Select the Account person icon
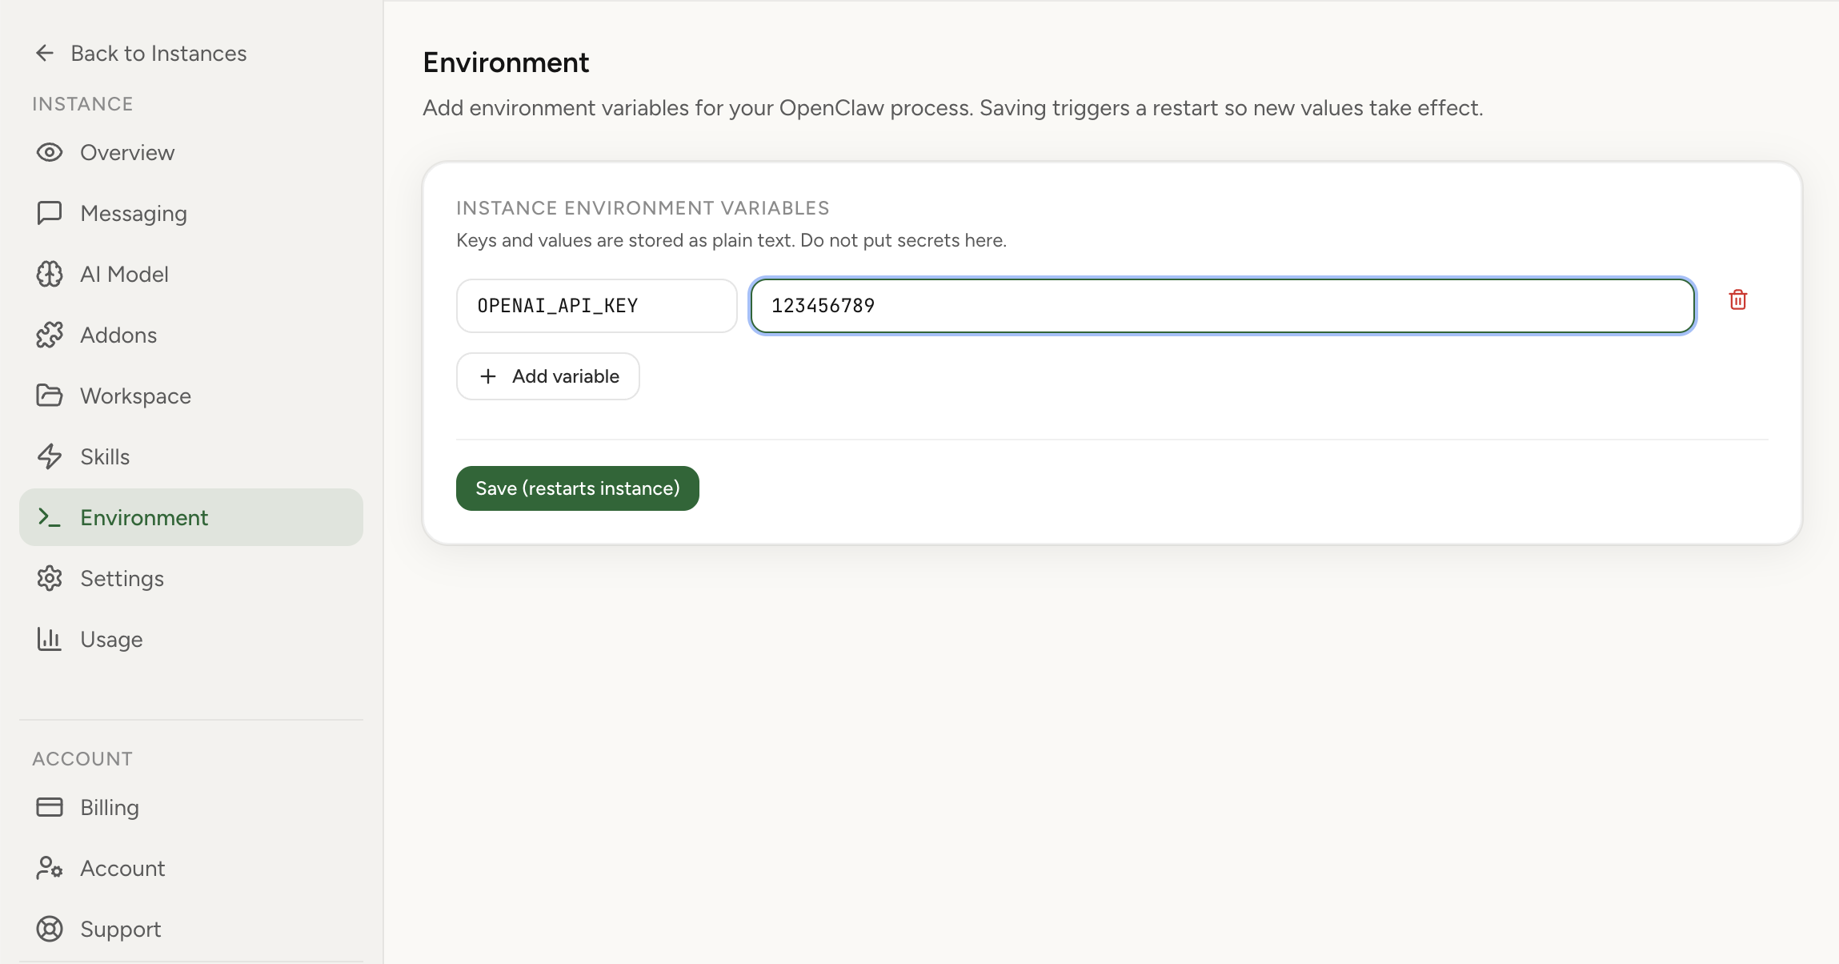The height and width of the screenshot is (964, 1839). coord(50,868)
